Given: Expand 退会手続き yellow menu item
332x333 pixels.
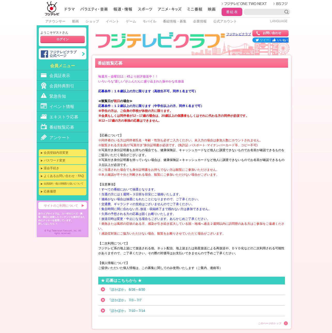Looking at the screenshot, I should [x=63, y=168].
